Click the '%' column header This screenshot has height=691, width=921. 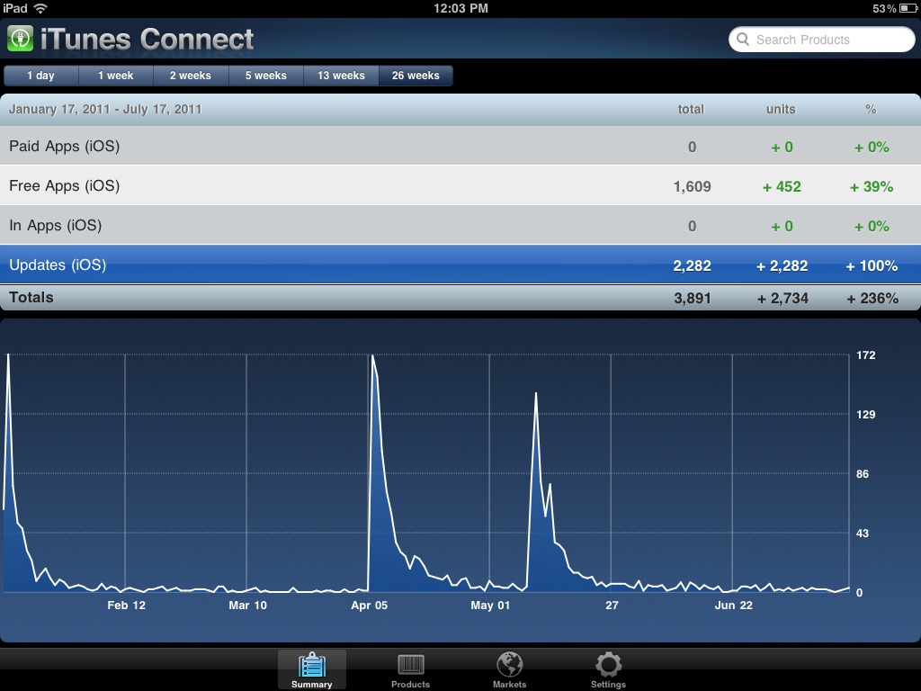point(871,109)
